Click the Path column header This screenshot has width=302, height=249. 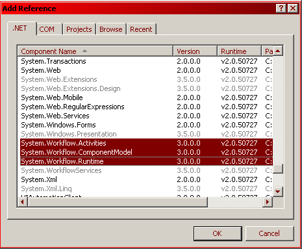coord(268,51)
